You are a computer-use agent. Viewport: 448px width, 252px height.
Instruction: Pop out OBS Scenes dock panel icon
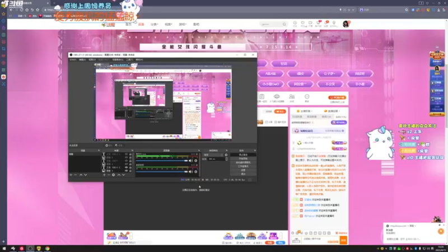point(99,151)
